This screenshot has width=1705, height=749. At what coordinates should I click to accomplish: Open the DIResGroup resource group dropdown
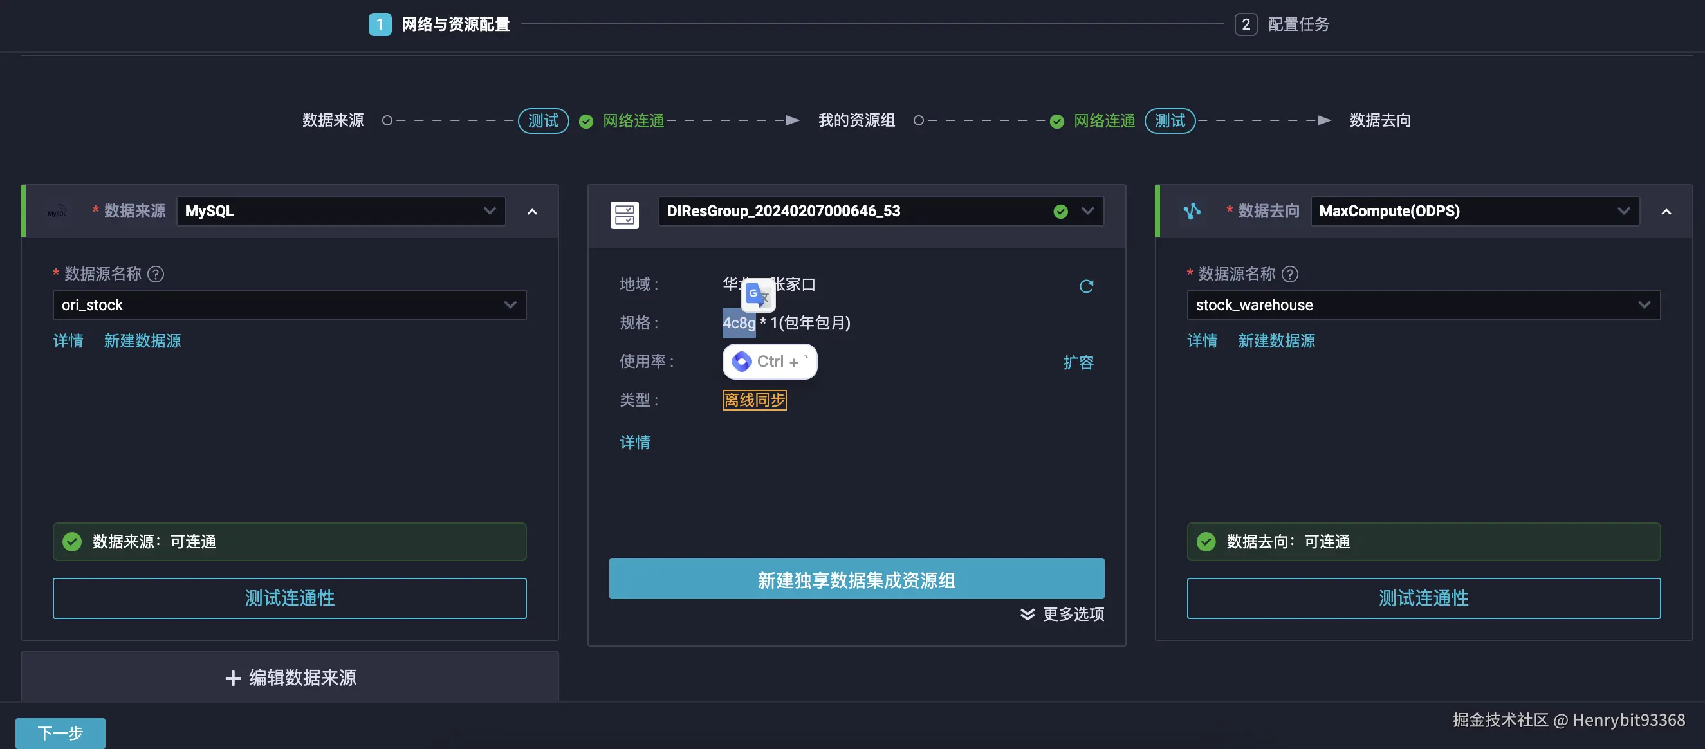[880, 211]
